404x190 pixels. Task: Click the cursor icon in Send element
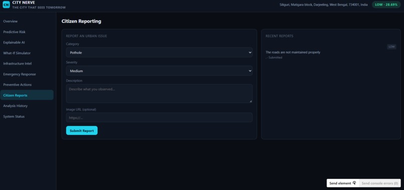tap(354, 183)
